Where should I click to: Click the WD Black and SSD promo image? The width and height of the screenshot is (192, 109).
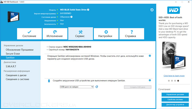174,56
